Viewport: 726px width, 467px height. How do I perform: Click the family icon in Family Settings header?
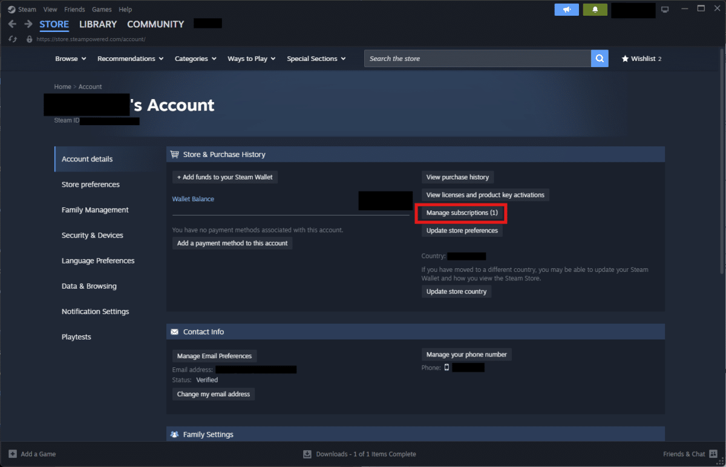pyautogui.click(x=175, y=434)
